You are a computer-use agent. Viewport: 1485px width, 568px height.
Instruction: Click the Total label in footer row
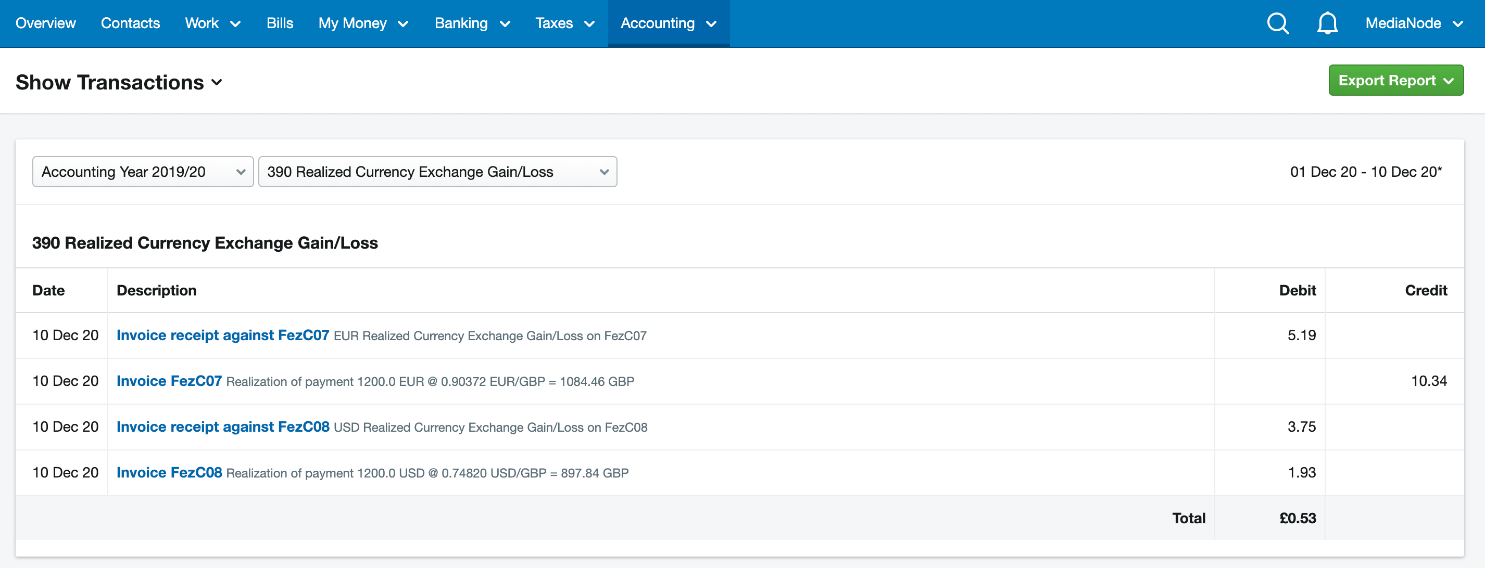pos(1188,518)
